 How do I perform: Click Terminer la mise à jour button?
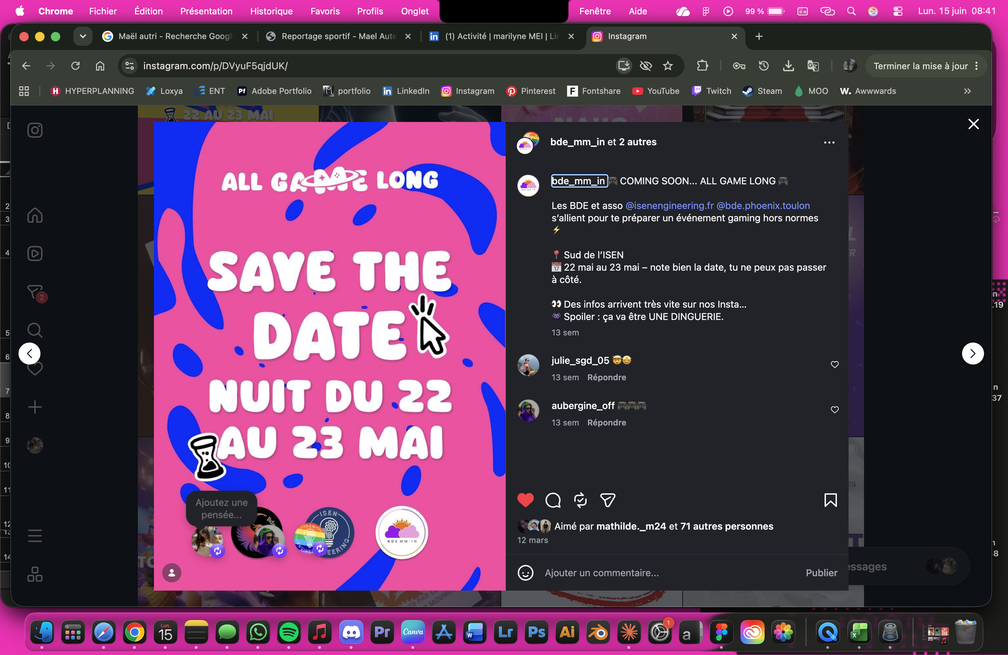920,66
